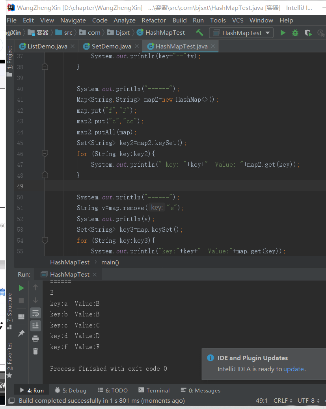
Task: Open the Run menu
Action: tap(198, 20)
